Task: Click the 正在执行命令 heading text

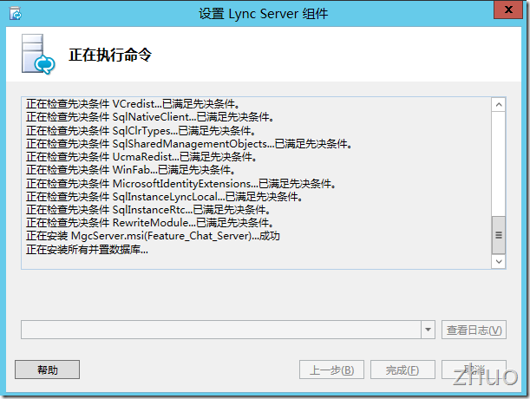Action: coord(110,55)
